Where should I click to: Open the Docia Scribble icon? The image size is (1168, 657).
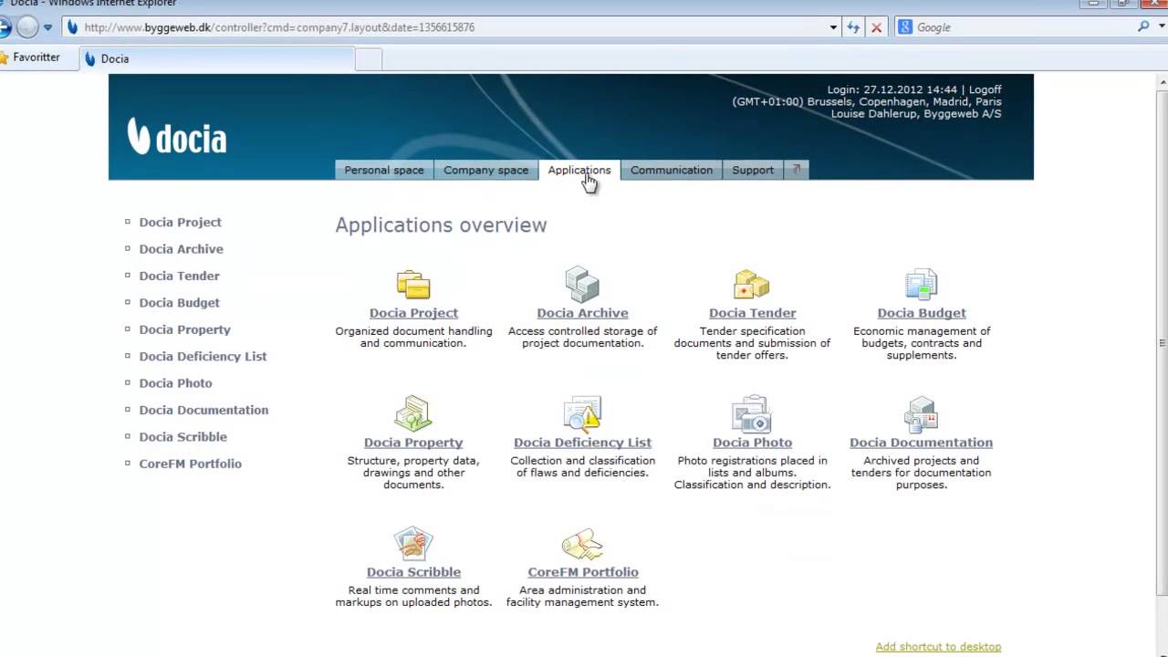[x=413, y=544]
